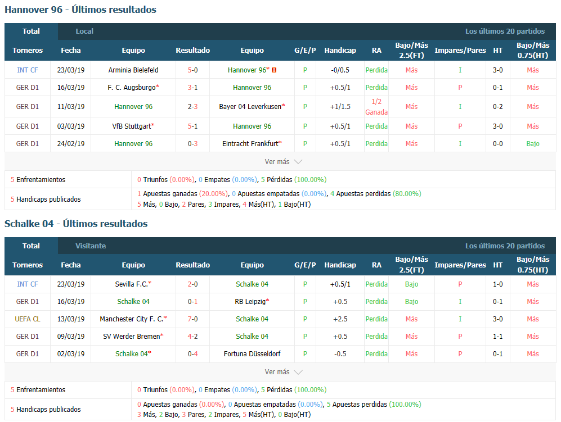Switch to Hannover 96 Local tab
The width and height of the screenshot is (561, 422).
84,31
